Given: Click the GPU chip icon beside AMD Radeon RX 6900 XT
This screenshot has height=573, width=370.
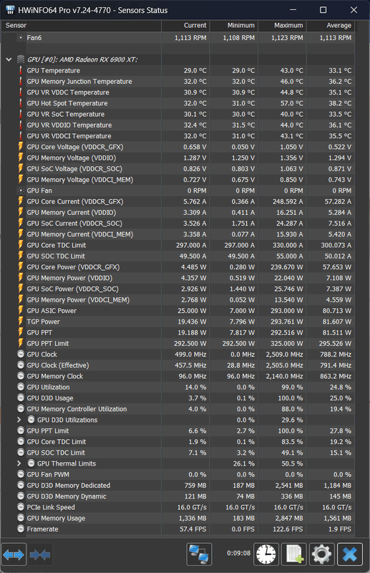Looking at the screenshot, I should point(21,59).
